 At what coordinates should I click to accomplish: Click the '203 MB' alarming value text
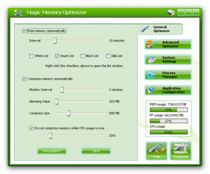(x=114, y=101)
